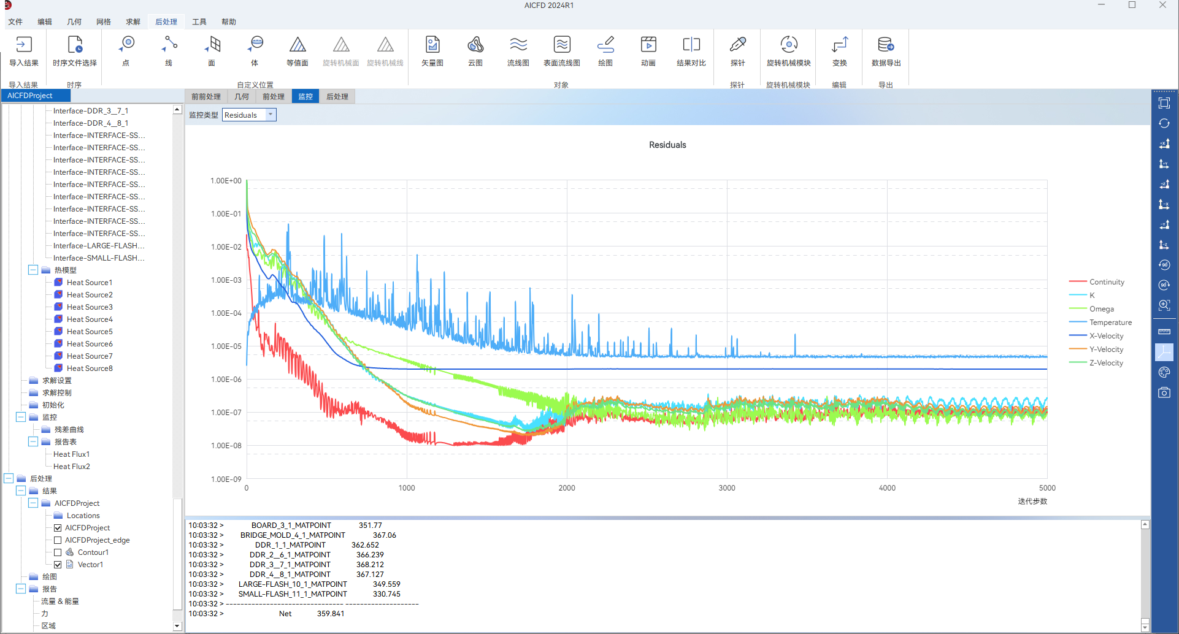1179x634 pixels.
Task: Open the 文件 menu
Action: pyautogui.click(x=15, y=21)
